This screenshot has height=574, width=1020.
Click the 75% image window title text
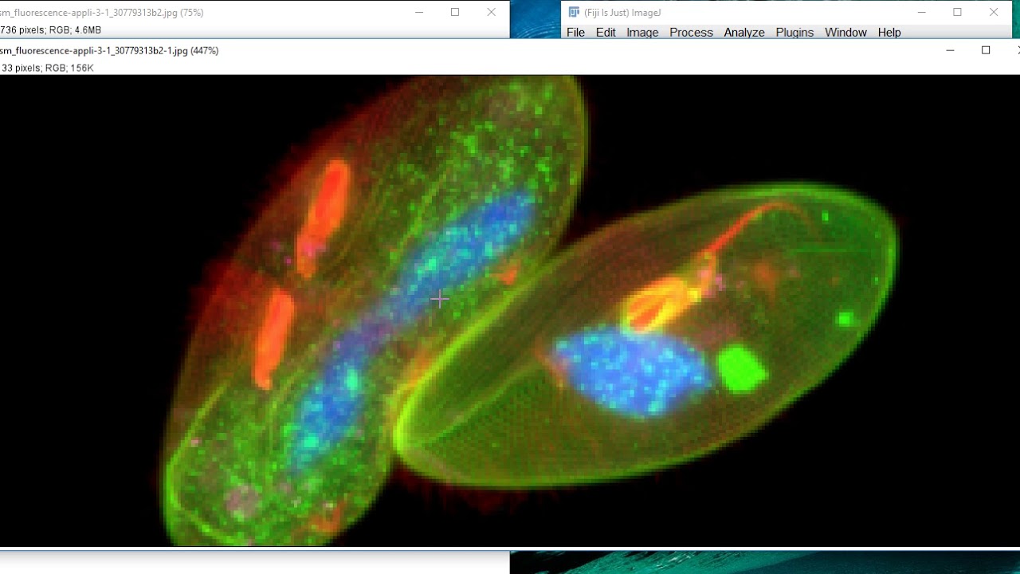coord(102,13)
